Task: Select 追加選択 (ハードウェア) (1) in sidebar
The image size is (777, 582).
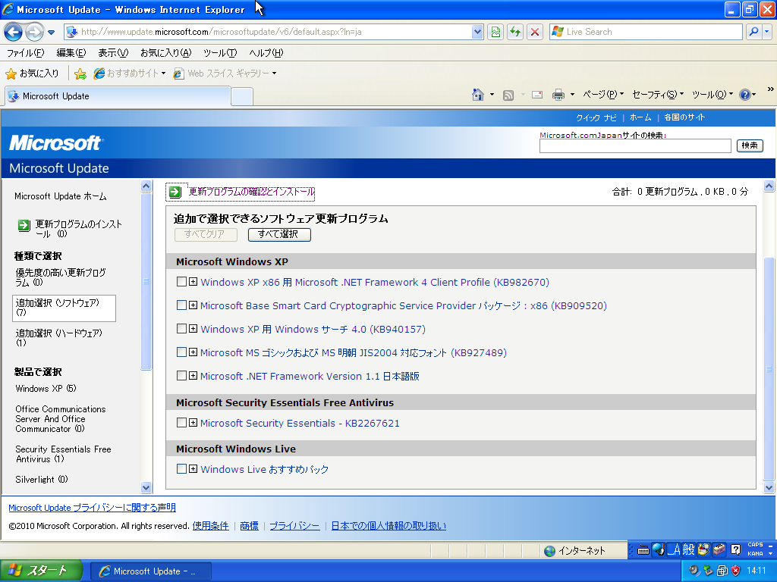Action: click(x=58, y=337)
